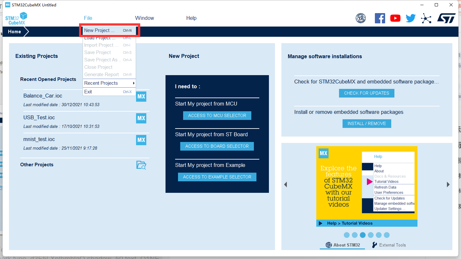Image resolution: width=461 pixels, height=259 pixels.
Task: Click the STM32CubeMX title bar app icon
Action: [x=7, y=5]
